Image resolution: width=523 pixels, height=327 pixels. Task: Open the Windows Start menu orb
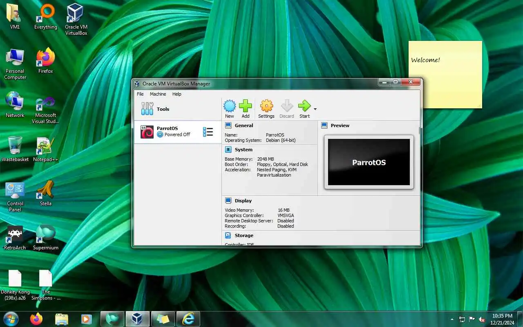coord(11,319)
